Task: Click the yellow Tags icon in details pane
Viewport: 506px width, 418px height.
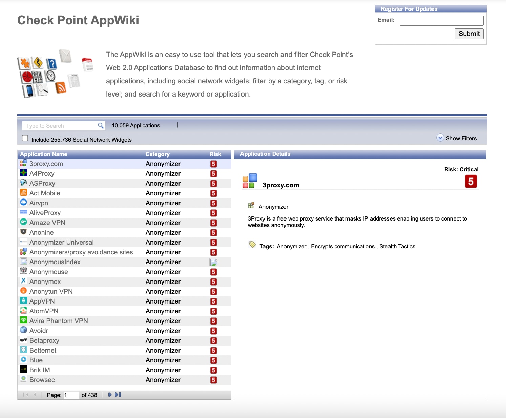Action: (251, 245)
